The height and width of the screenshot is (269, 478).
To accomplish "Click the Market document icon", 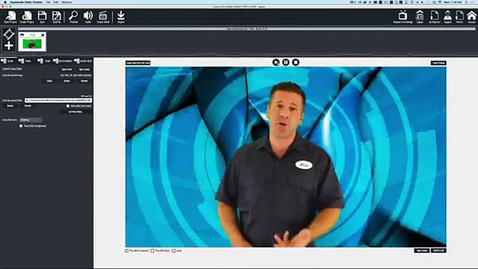I will coord(460,17).
